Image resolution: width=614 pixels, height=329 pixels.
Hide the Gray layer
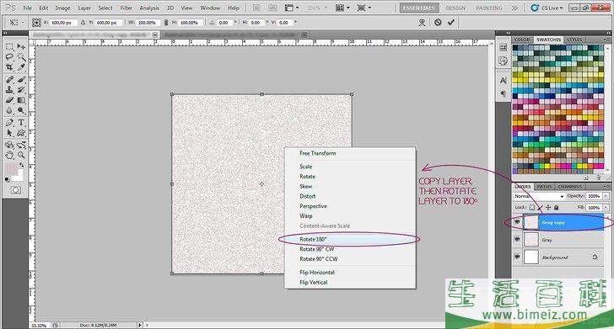[x=517, y=239]
